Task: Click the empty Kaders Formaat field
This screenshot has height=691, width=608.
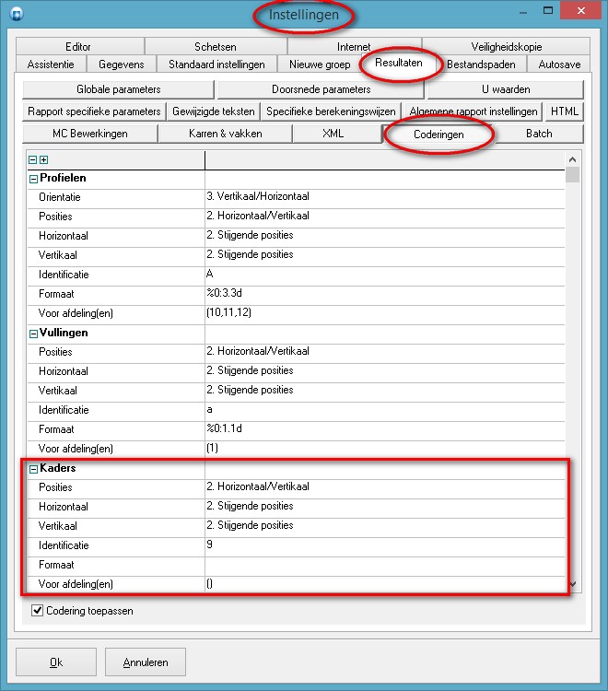Action: tap(385, 565)
